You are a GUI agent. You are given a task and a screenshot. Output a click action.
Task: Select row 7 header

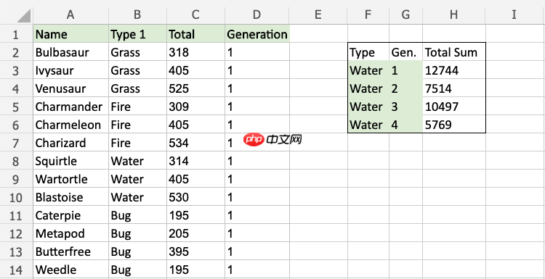point(16,143)
